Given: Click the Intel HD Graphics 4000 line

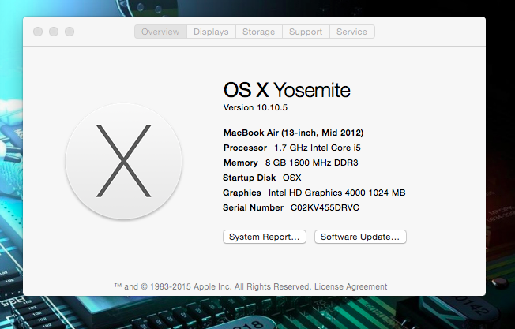Looking at the screenshot, I should tap(336, 193).
